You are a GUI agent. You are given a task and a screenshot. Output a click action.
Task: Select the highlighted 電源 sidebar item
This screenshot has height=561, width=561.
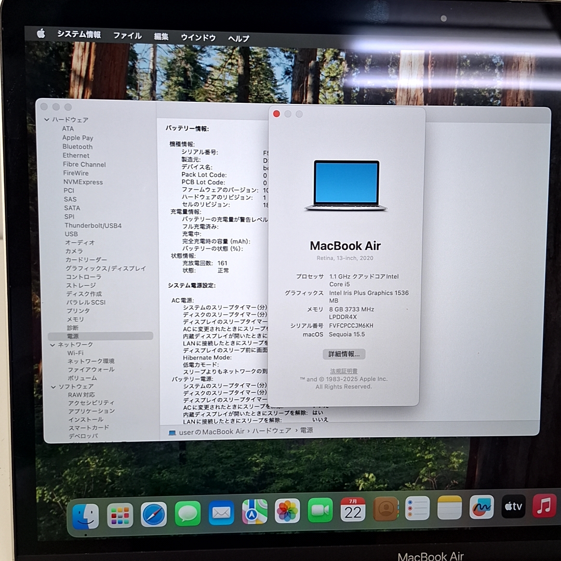click(x=101, y=336)
